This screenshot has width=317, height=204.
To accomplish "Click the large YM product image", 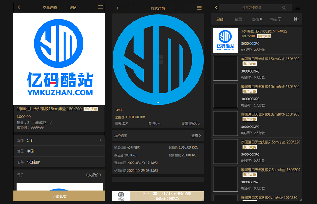I will (x=59, y=59).
